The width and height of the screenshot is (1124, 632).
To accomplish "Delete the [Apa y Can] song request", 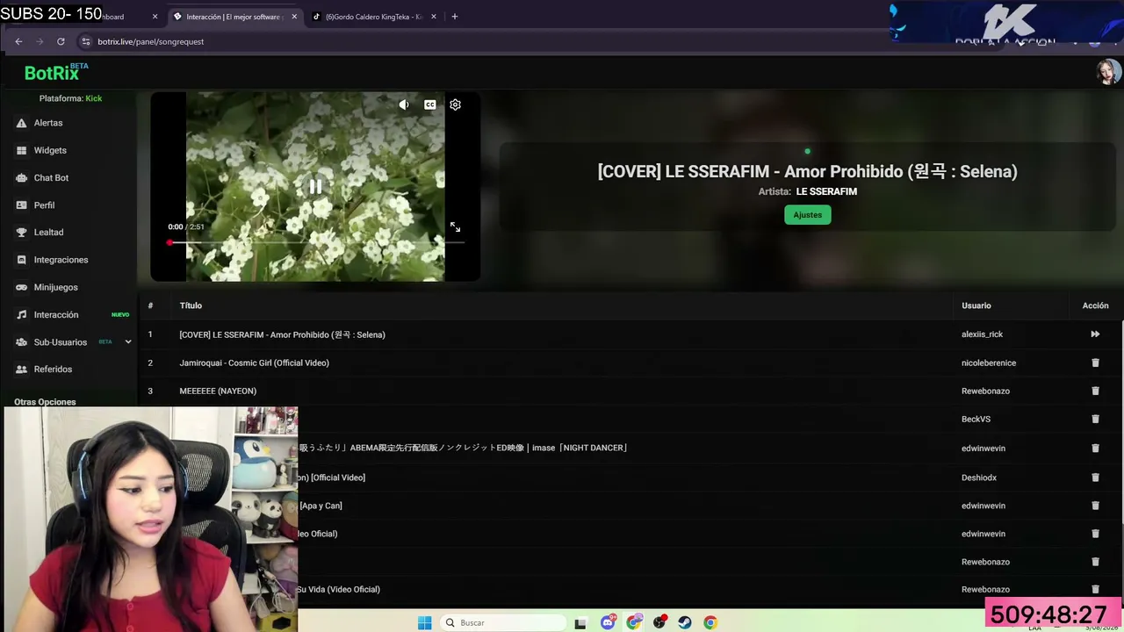I will [x=1095, y=506].
